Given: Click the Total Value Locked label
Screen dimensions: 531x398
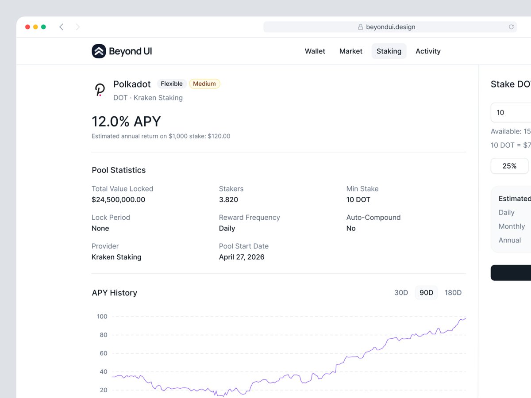Looking at the screenshot, I should click(123, 189).
